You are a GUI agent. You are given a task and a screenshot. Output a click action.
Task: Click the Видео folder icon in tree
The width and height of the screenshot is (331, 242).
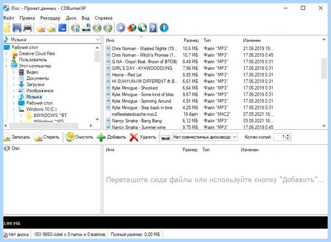(x=22, y=72)
